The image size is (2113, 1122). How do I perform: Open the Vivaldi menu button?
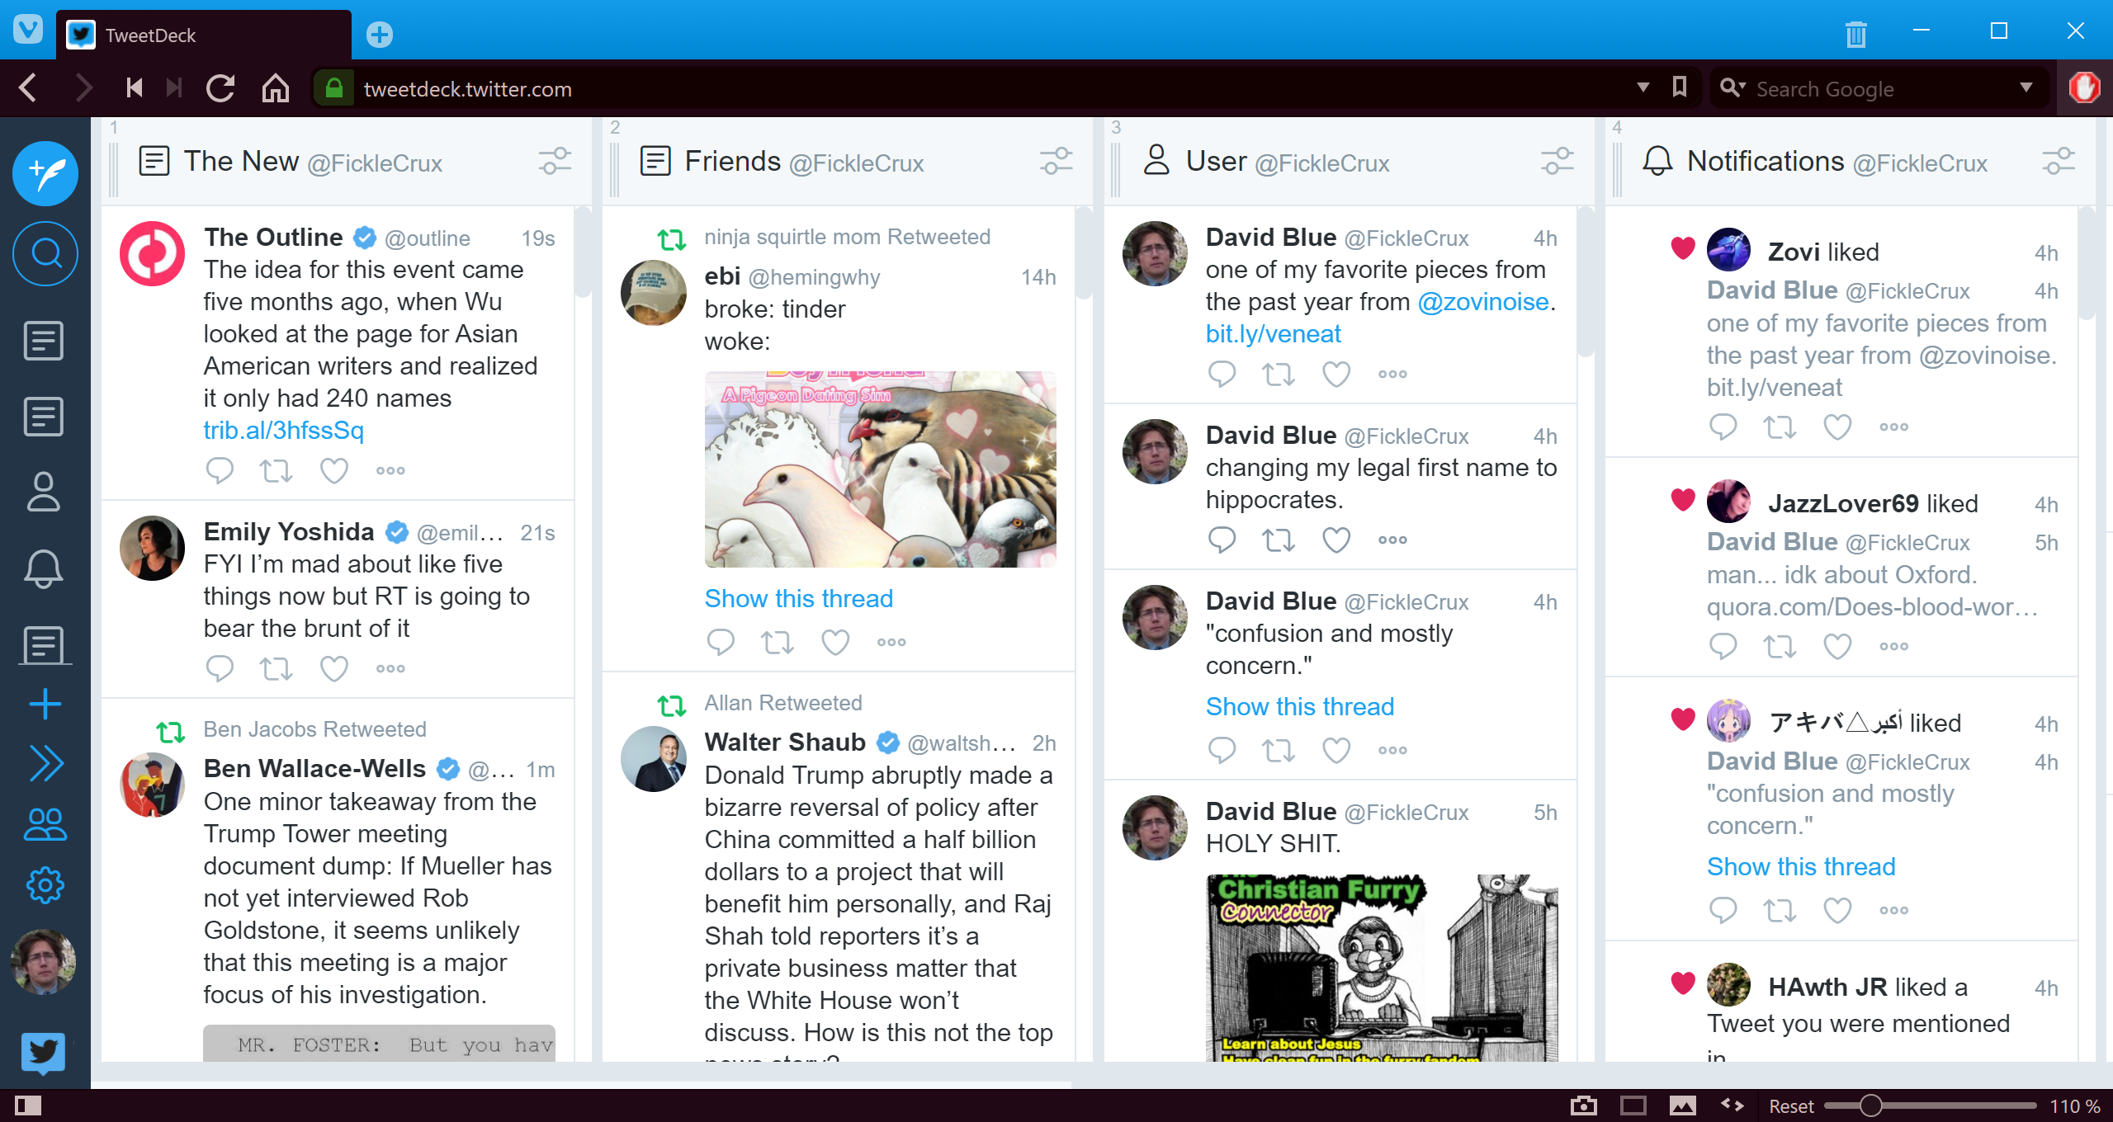(27, 30)
